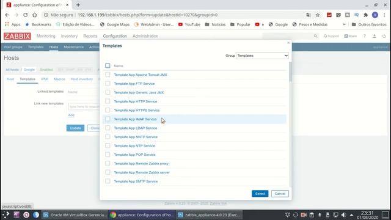The height and width of the screenshot is (220, 391).
Task: Expand the bookmarks overflow chevron
Action: click(345, 24)
